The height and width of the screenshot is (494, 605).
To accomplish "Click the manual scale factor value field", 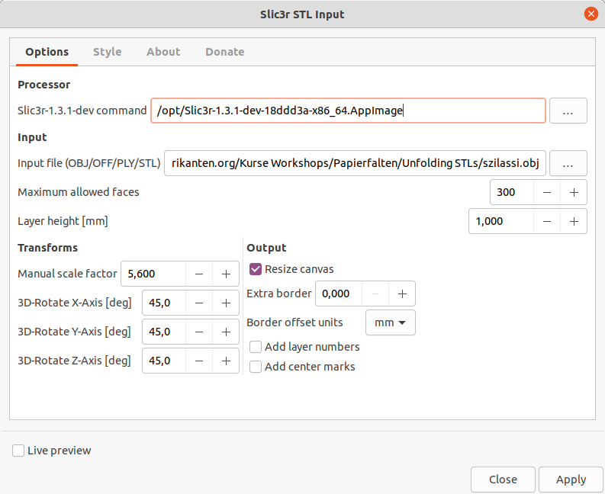I will (x=153, y=274).
